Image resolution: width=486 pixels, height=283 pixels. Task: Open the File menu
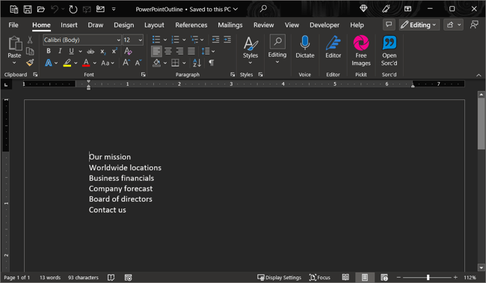[13, 25]
